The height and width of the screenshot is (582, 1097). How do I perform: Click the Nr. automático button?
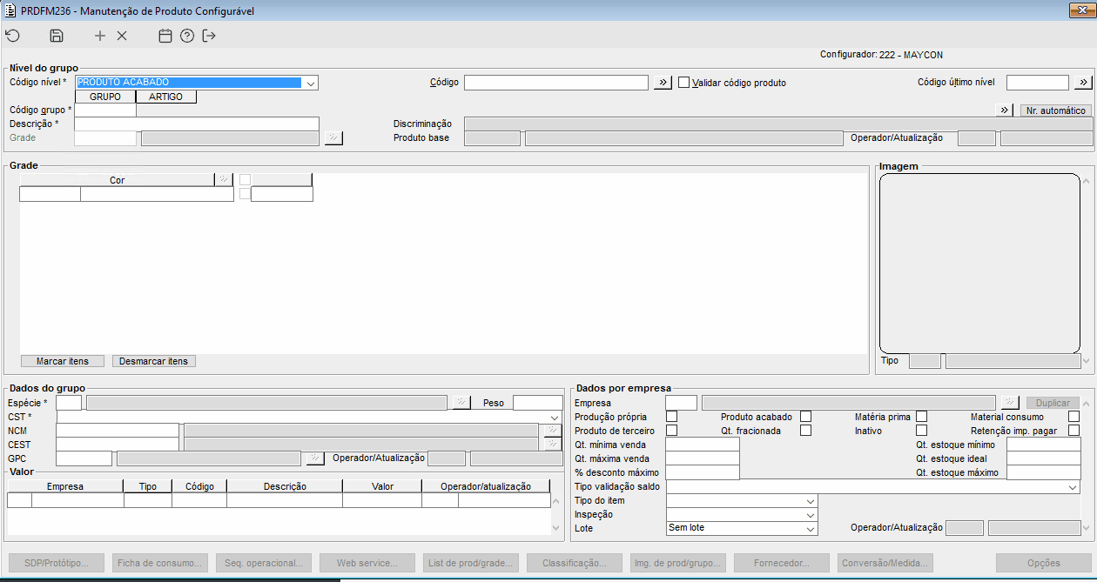click(1056, 110)
